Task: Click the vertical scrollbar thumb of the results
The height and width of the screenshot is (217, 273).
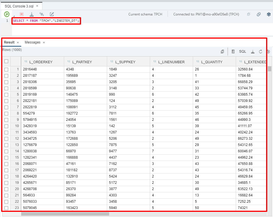Action: 270,68
